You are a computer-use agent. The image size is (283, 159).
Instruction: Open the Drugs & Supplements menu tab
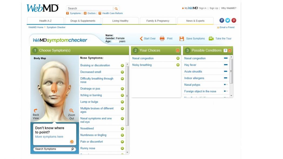click(x=83, y=21)
